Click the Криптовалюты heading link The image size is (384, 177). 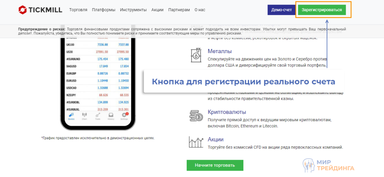click(226, 112)
